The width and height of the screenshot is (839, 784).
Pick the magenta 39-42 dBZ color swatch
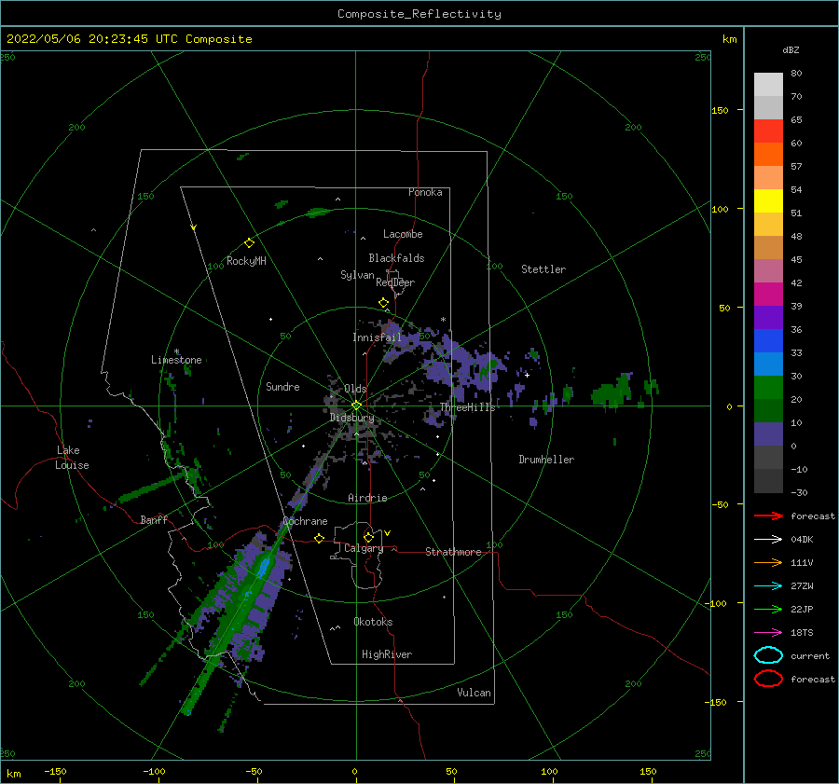pyautogui.click(x=768, y=295)
